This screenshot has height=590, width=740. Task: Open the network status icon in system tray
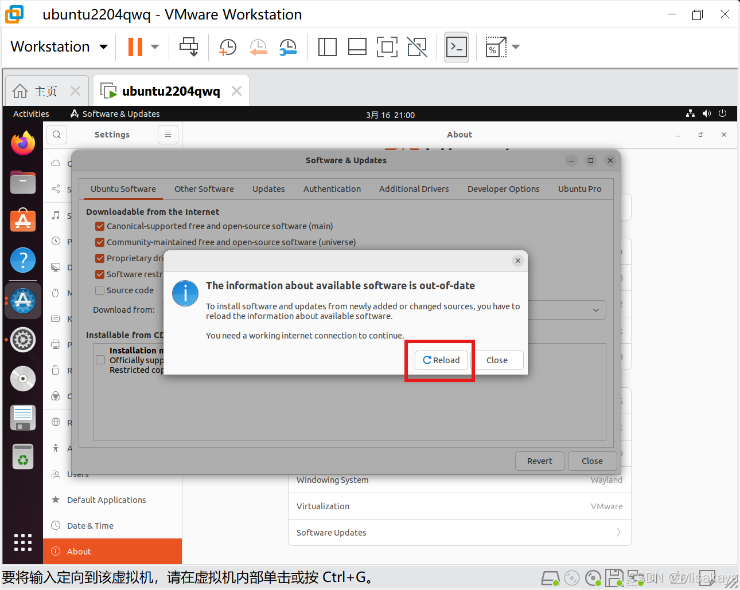(690, 114)
